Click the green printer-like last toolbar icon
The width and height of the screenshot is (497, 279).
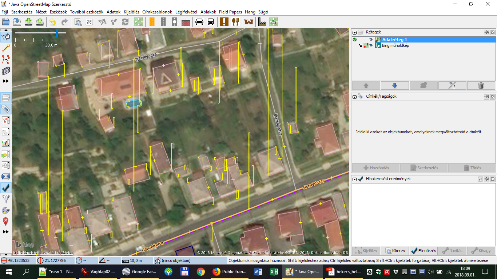click(274, 22)
